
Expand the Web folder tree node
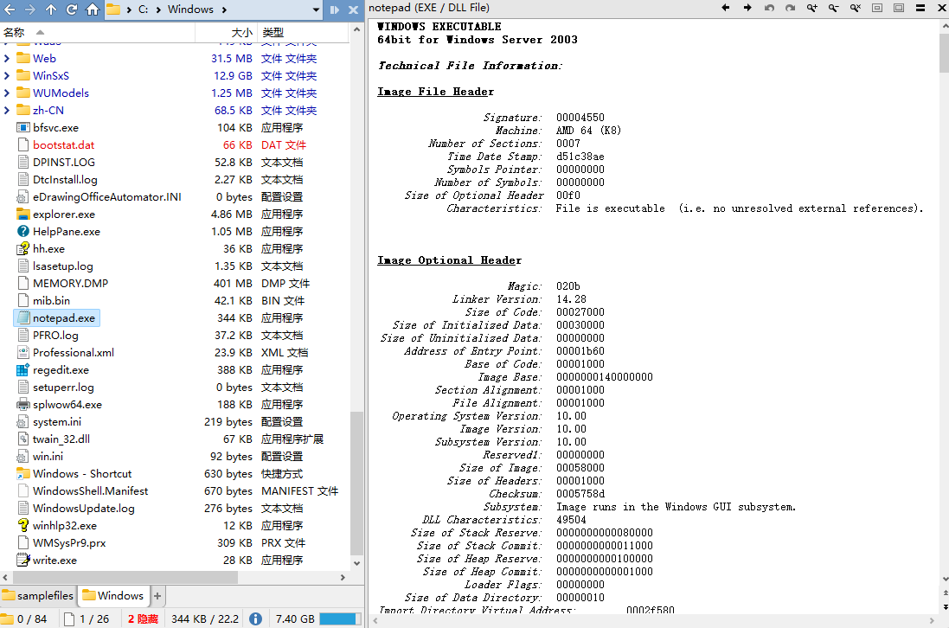click(x=7, y=59)
